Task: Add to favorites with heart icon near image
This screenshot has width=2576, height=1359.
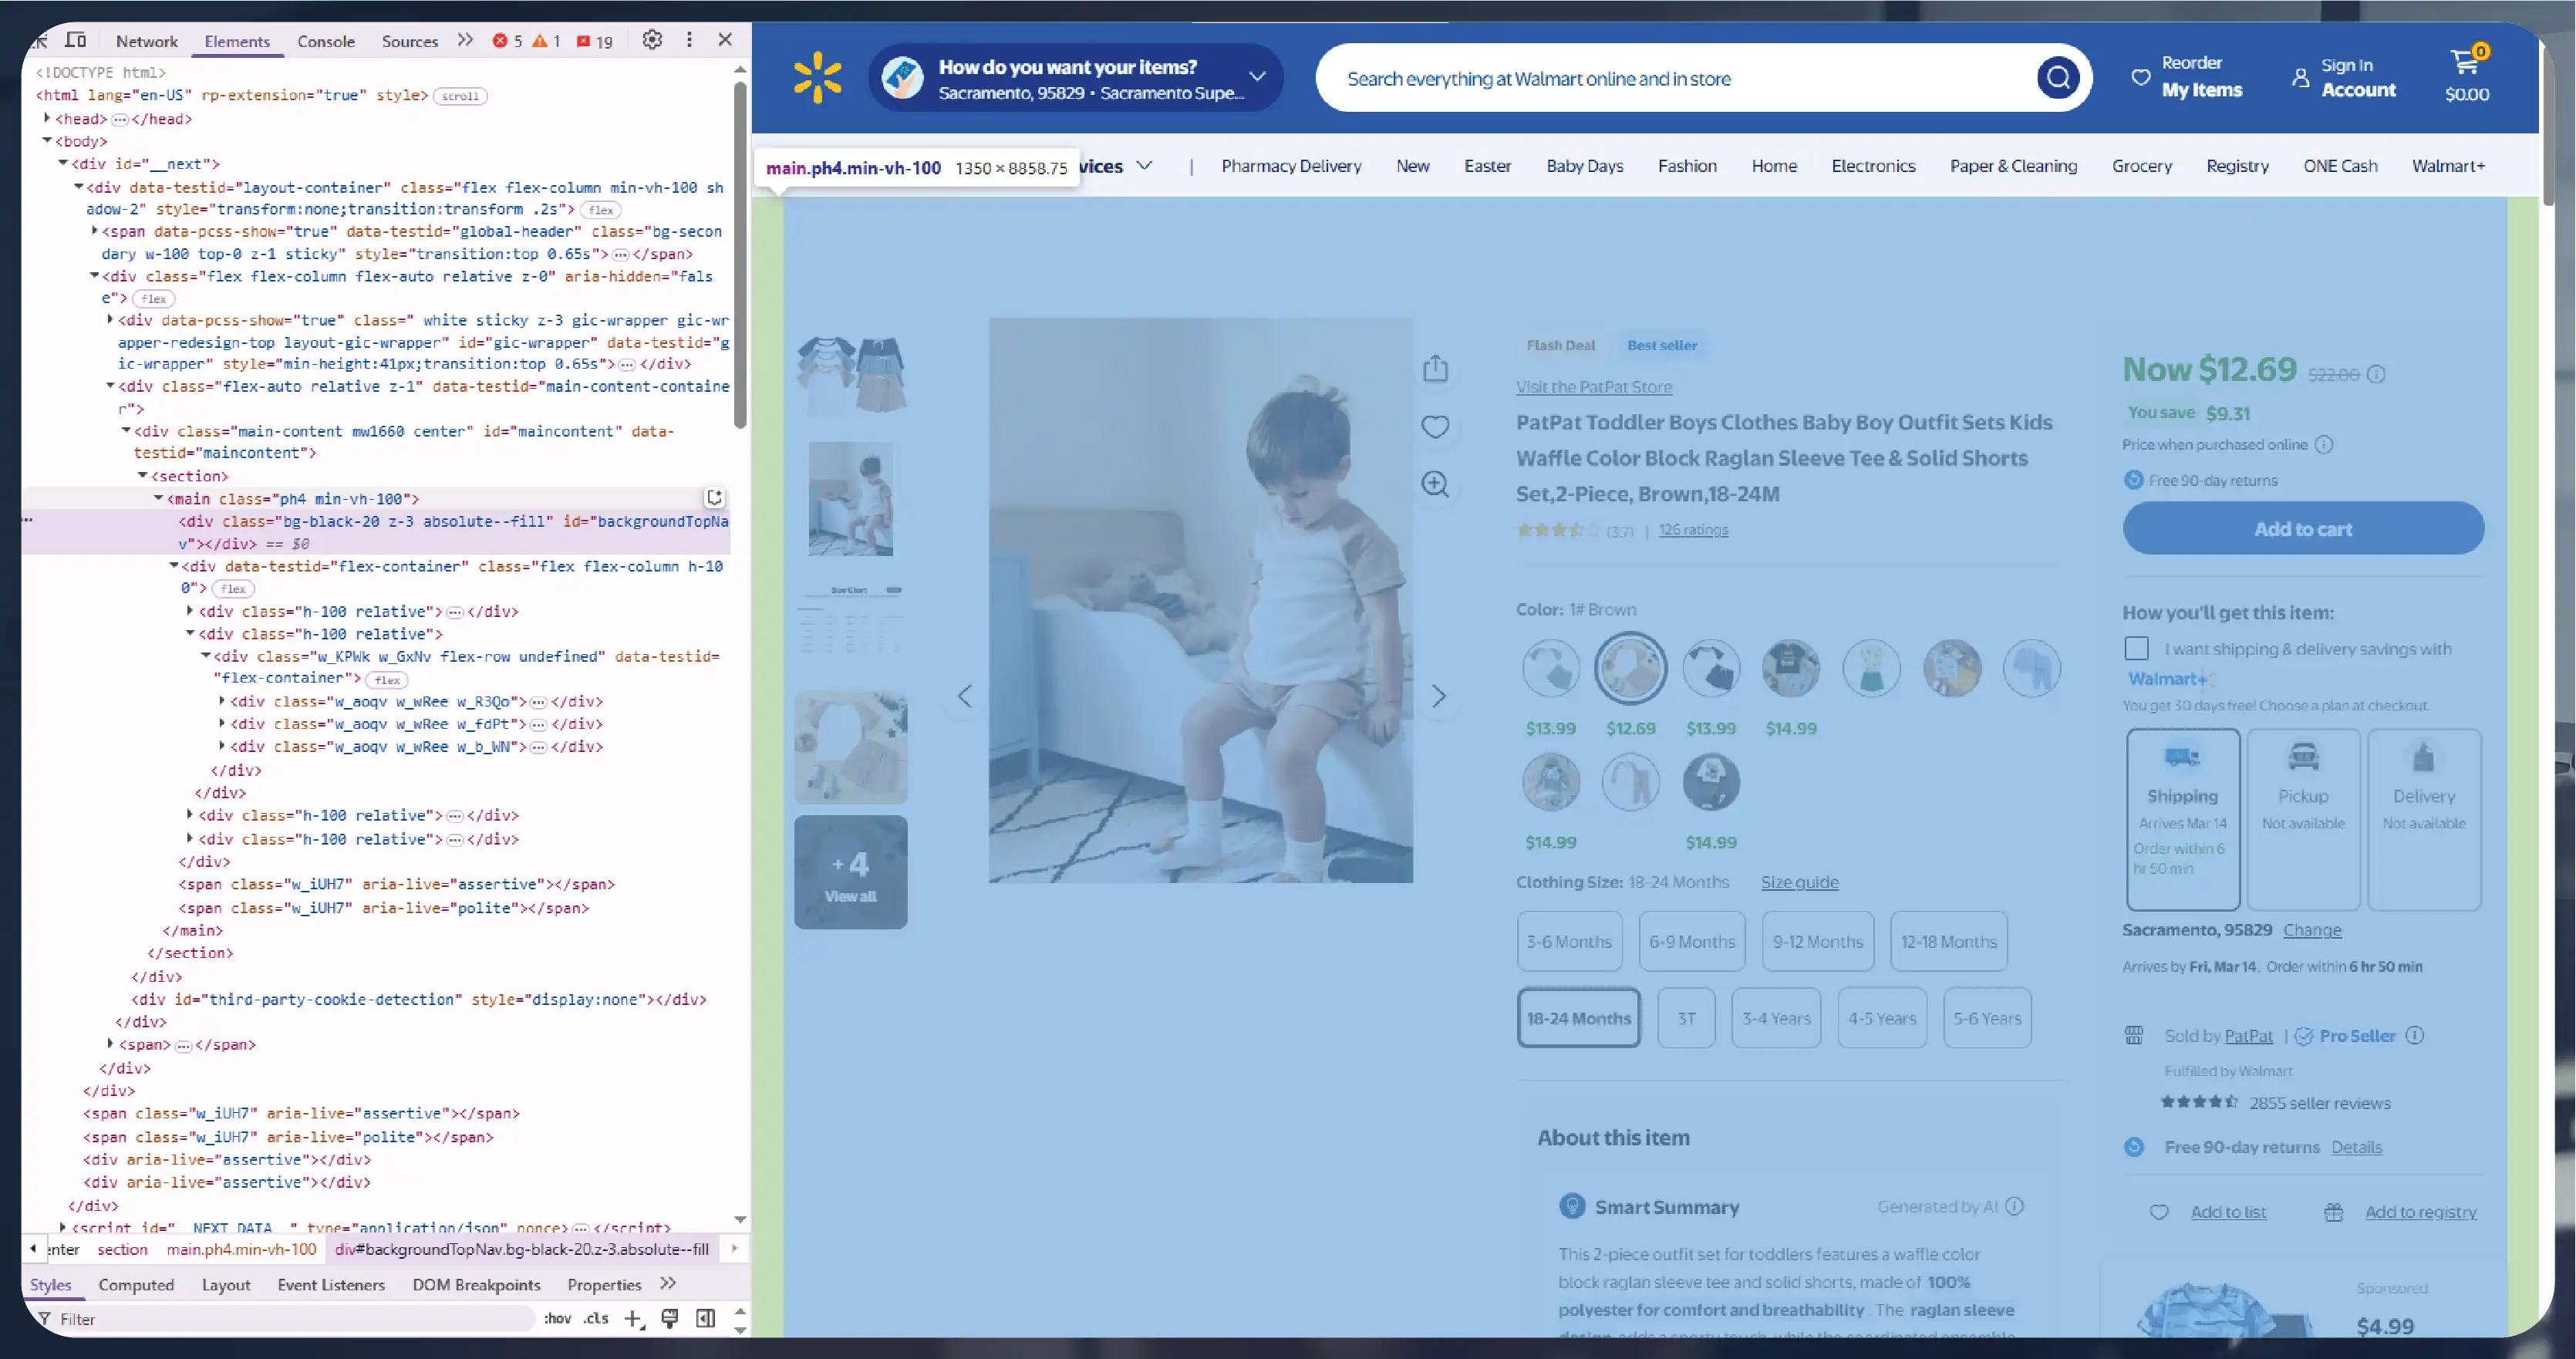Action: click(1435, 427)
